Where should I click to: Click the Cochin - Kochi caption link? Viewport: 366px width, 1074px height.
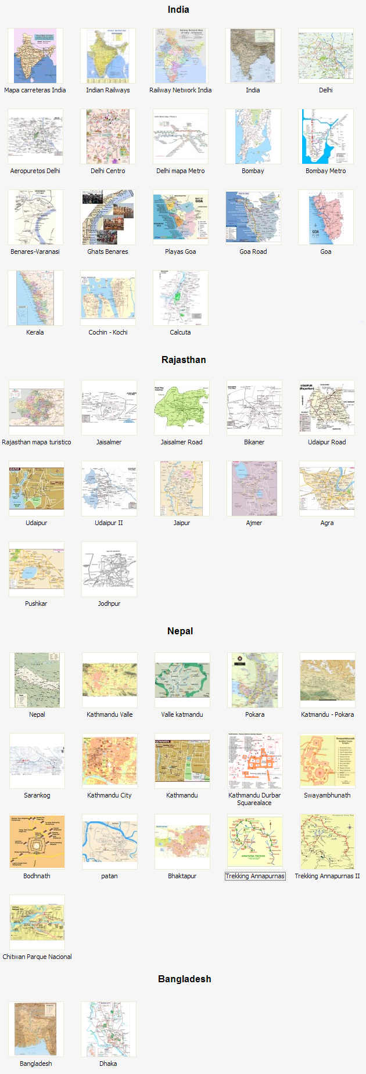point(108,332)
